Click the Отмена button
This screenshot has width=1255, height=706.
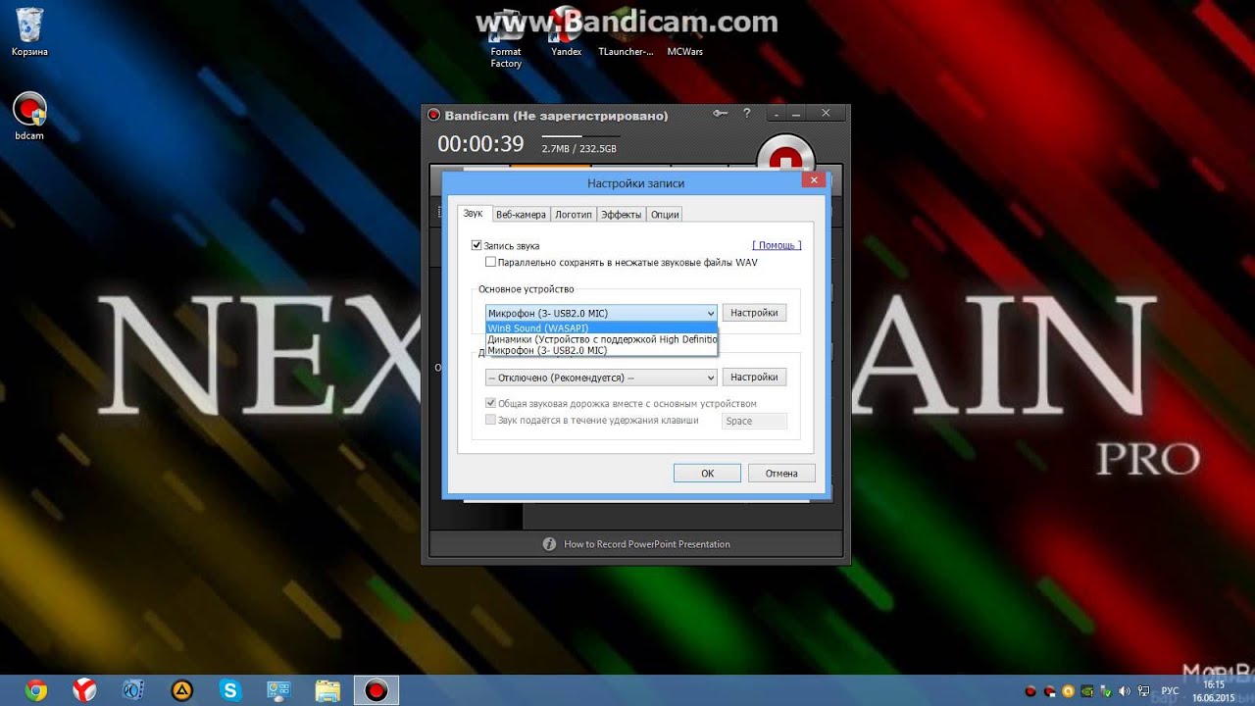(781, 473)
